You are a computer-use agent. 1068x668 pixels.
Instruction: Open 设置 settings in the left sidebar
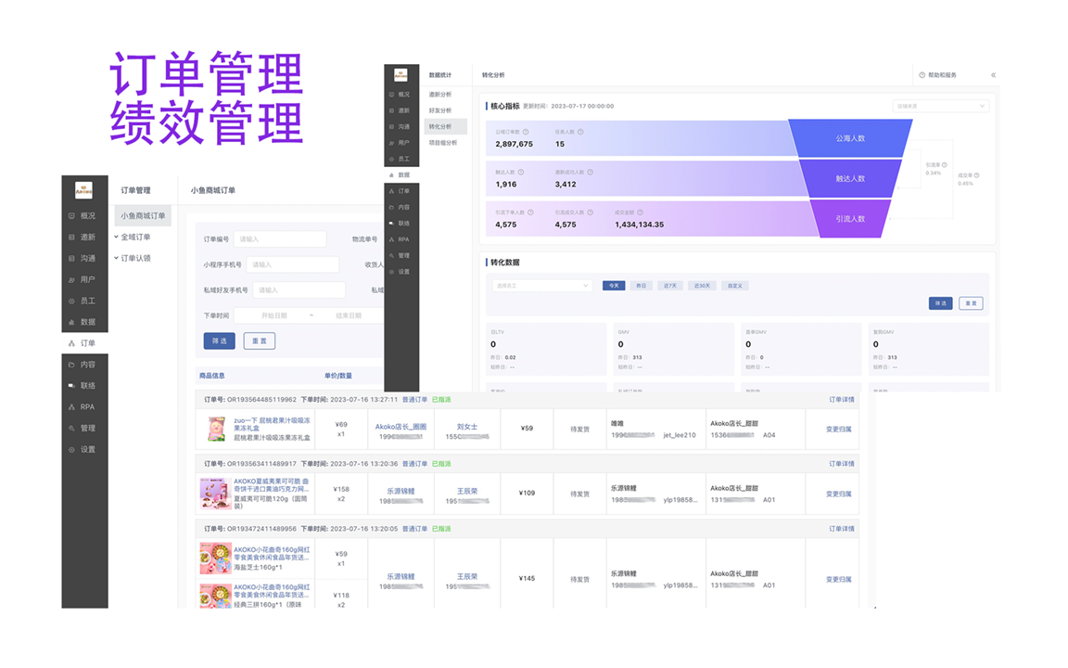pos(86,450)
